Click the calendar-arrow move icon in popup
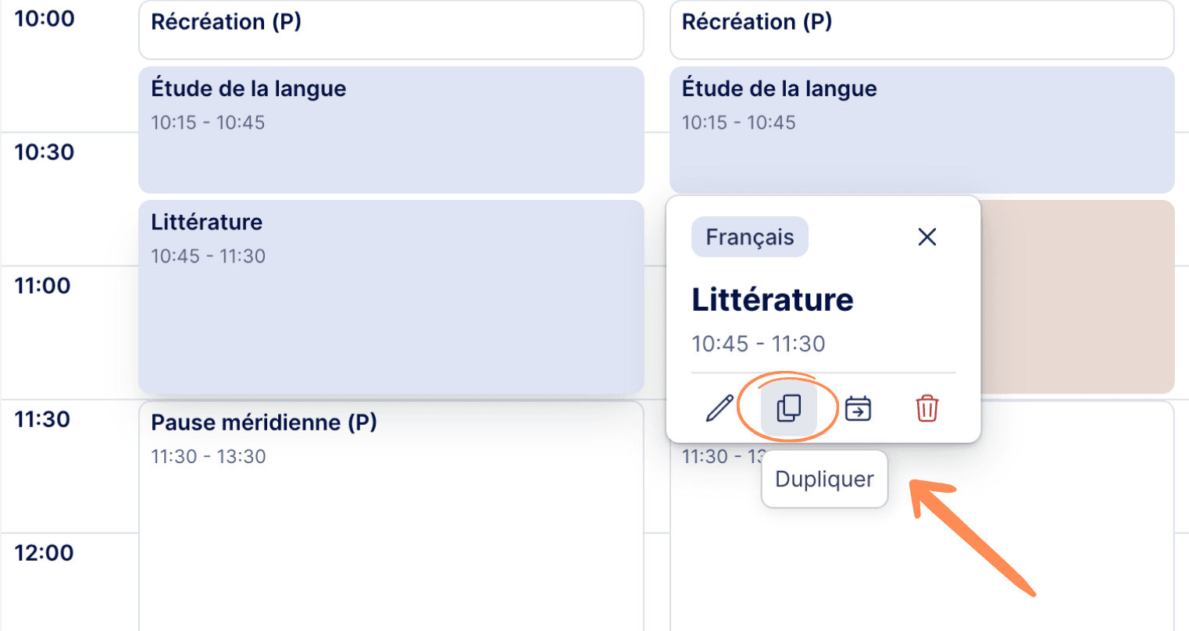 tap(858, 408)
